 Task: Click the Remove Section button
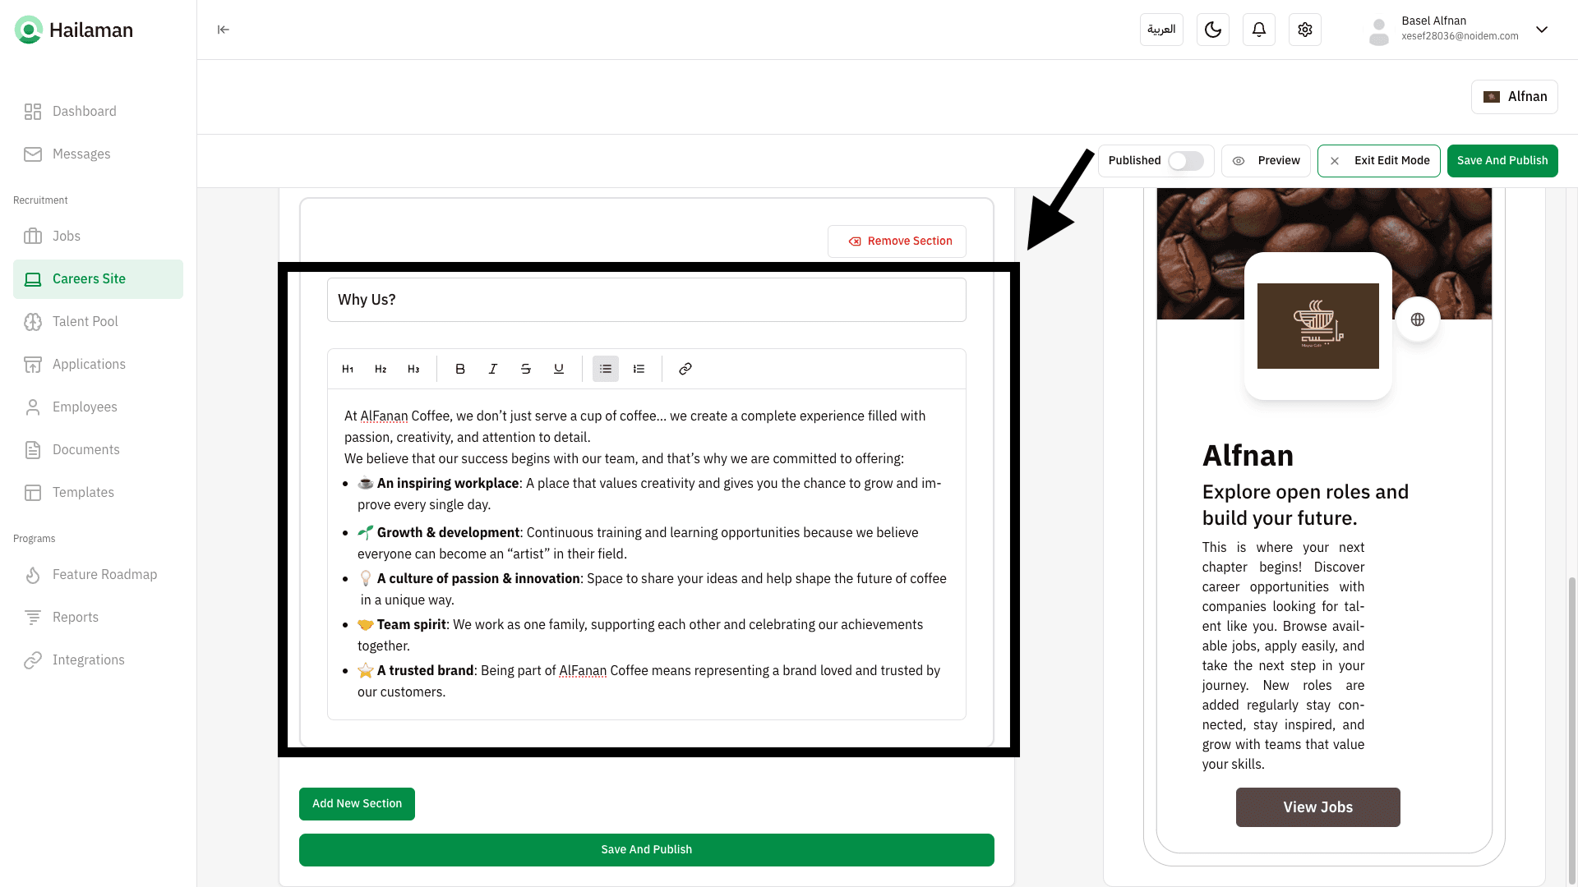(897, 241)
